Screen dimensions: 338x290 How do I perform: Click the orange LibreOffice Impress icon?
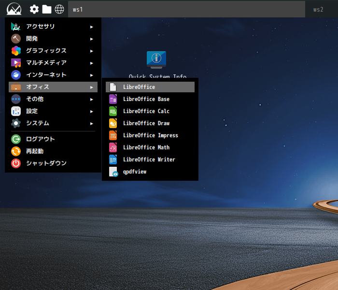113,135
